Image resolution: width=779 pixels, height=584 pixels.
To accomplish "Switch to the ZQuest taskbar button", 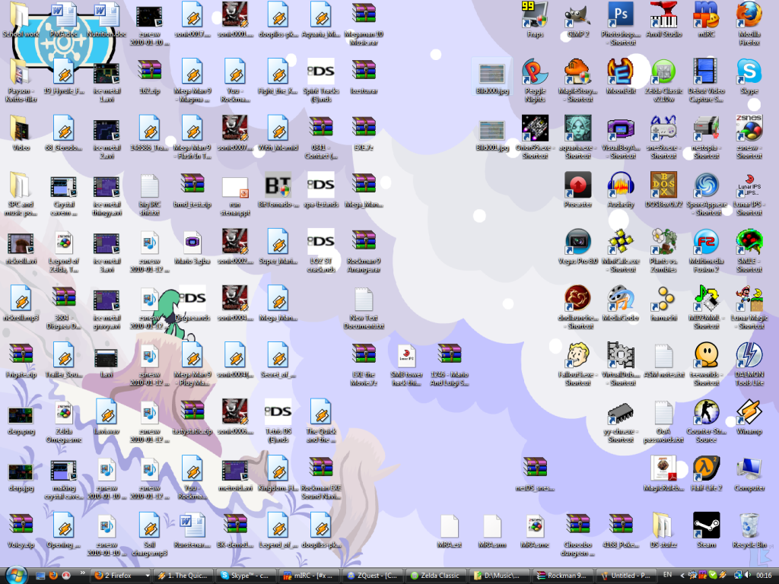I will 372,576.
